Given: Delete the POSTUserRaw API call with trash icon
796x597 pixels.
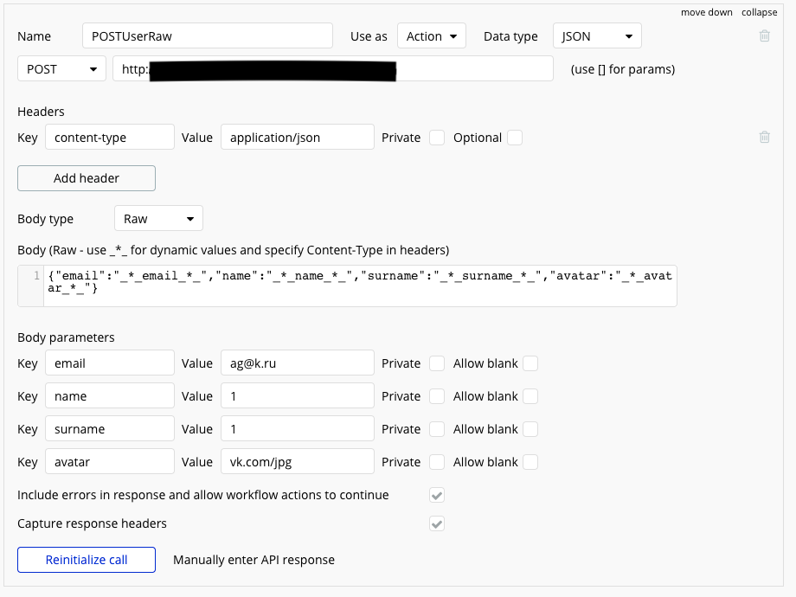Looking at the screenshot, I should click(x=765, y=36).
